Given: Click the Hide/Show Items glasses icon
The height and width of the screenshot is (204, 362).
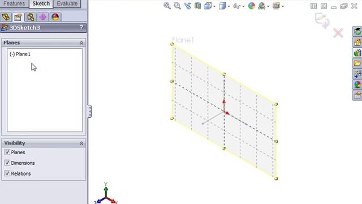Looking at the screenshot, I should (x=237, y=6).
